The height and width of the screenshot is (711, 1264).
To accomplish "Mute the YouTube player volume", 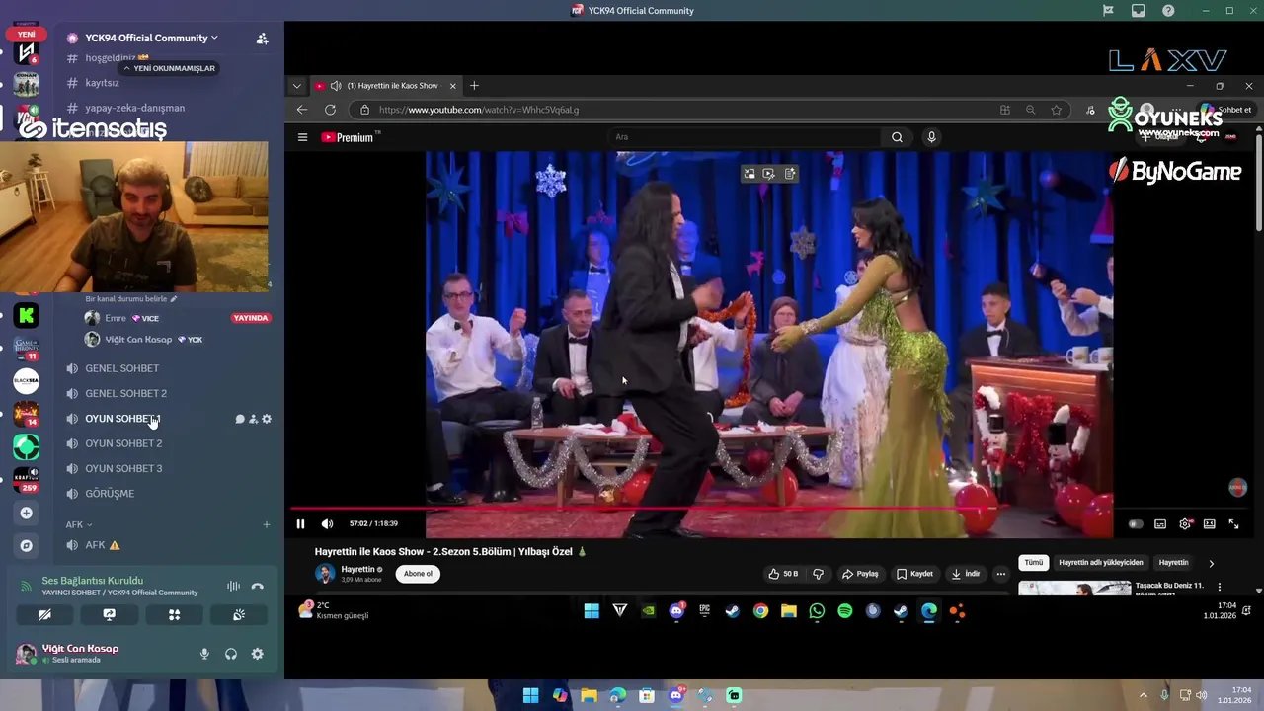I will [x=327, y=524].
